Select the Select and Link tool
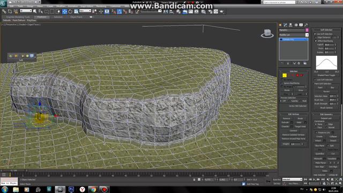The image size is (343, 193). coord(4,11)
